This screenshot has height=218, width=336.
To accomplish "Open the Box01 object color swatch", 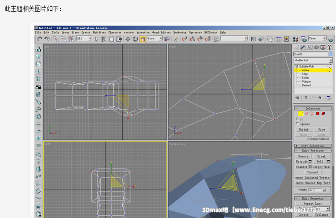I will click(x=331, y=54).
